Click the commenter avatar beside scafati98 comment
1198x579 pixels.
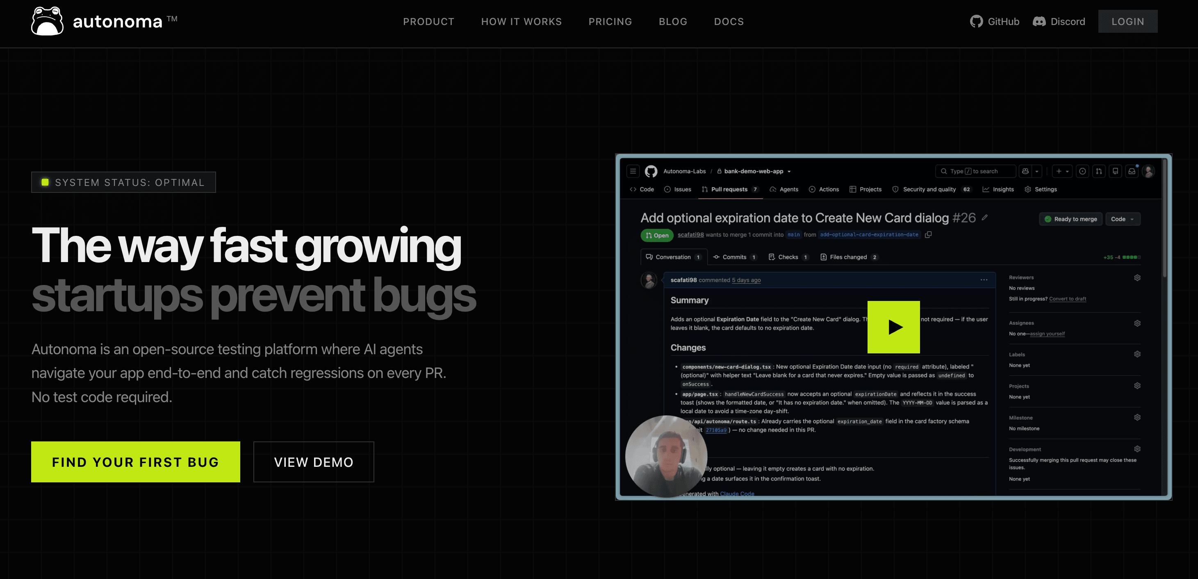pyautogui.click(x=649, y=280)
